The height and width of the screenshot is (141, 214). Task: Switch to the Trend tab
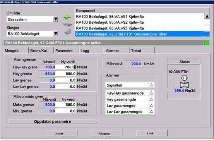pyautogui.click(x=142, y=50)
